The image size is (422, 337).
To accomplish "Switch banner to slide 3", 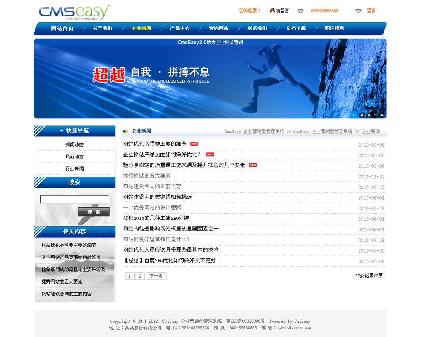I will pos(368,115).
